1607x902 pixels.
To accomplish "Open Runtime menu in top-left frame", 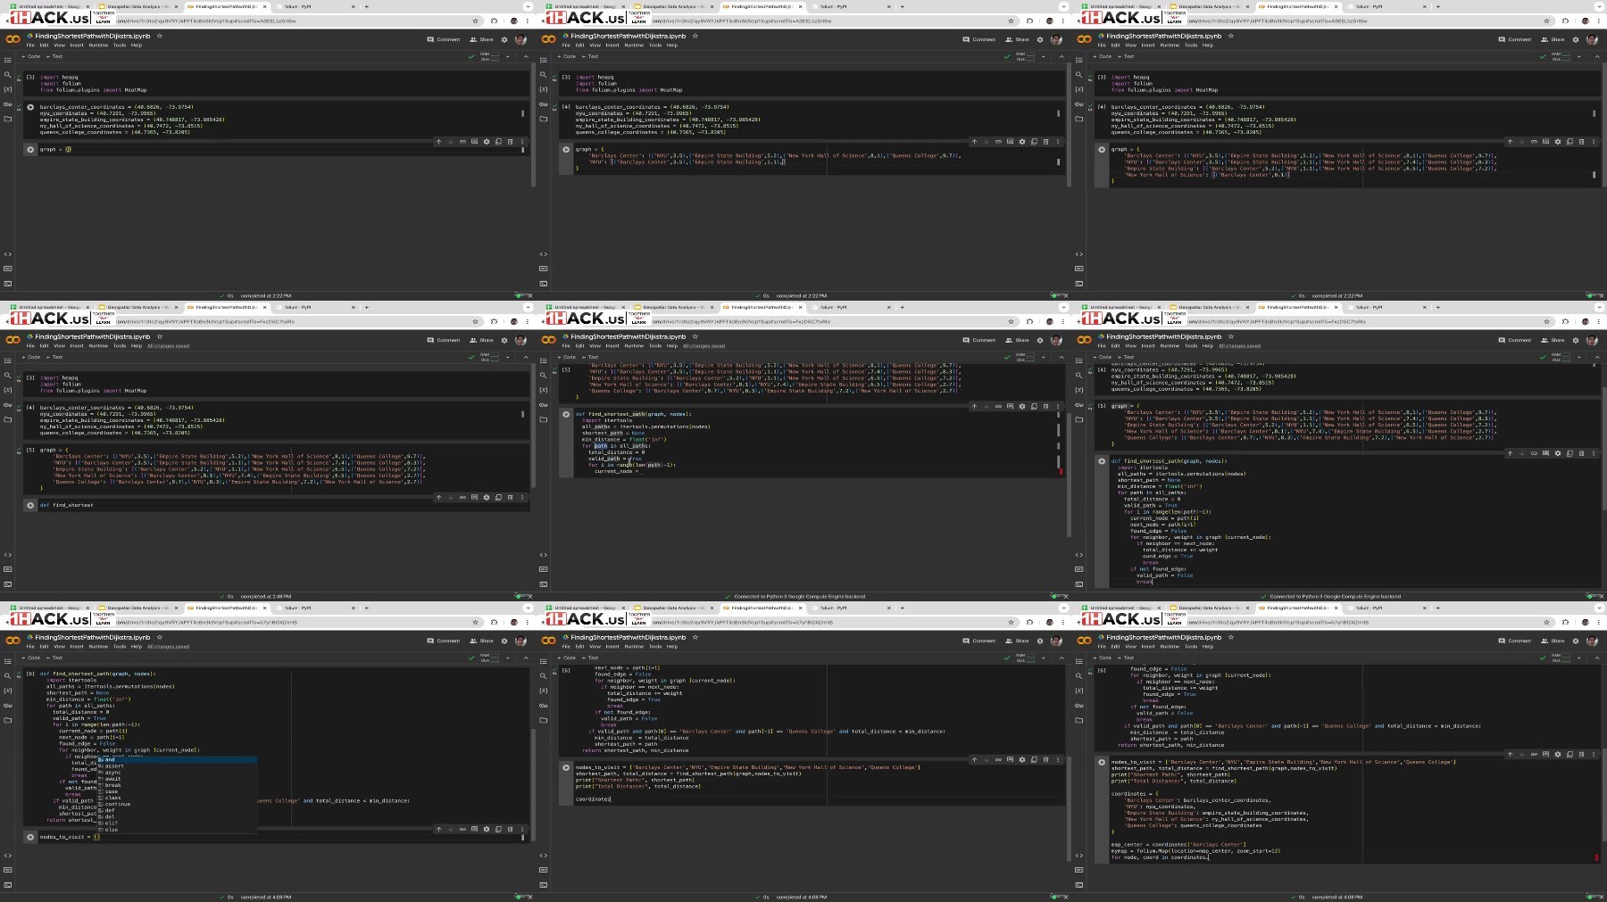I will pos(98,45).
